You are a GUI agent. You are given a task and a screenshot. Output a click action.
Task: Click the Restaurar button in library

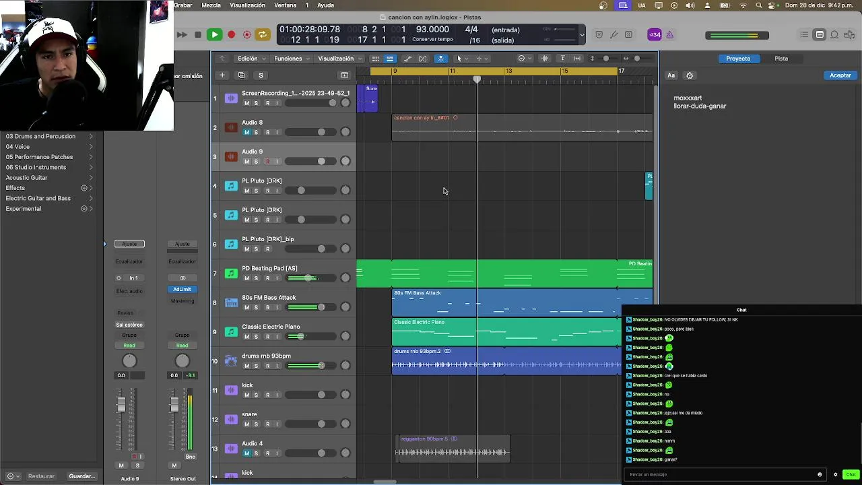pyautogui.click(x=41, y=476)
